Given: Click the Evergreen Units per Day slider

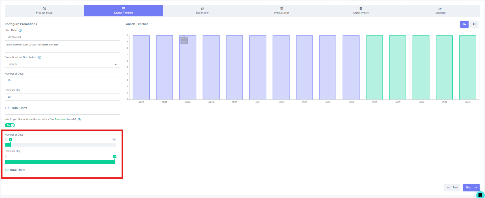Looking at the screenshot, I should [60, 162].
